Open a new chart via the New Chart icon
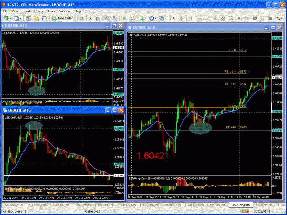This screenshot has width=287, height=215. pyautogui.click(x=6, y=18)
